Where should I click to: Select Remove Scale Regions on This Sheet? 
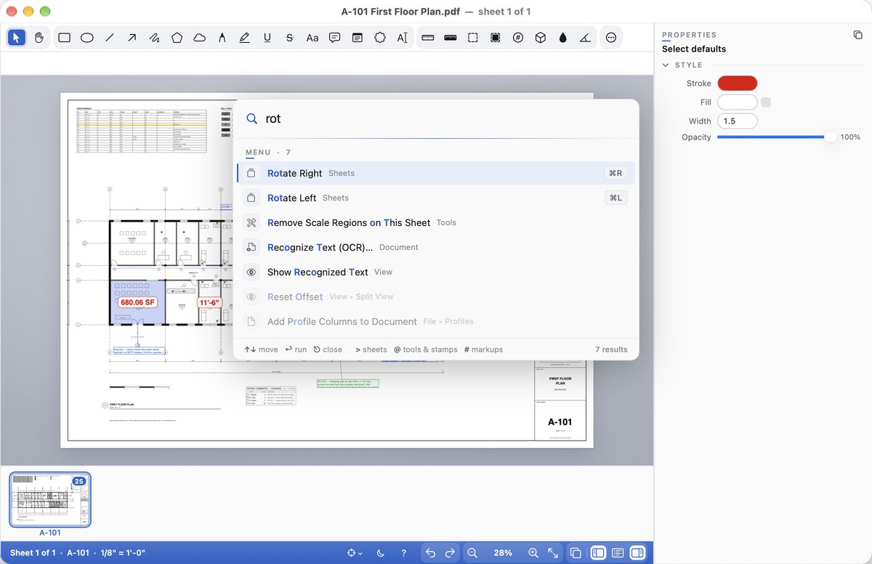(436, 222)
